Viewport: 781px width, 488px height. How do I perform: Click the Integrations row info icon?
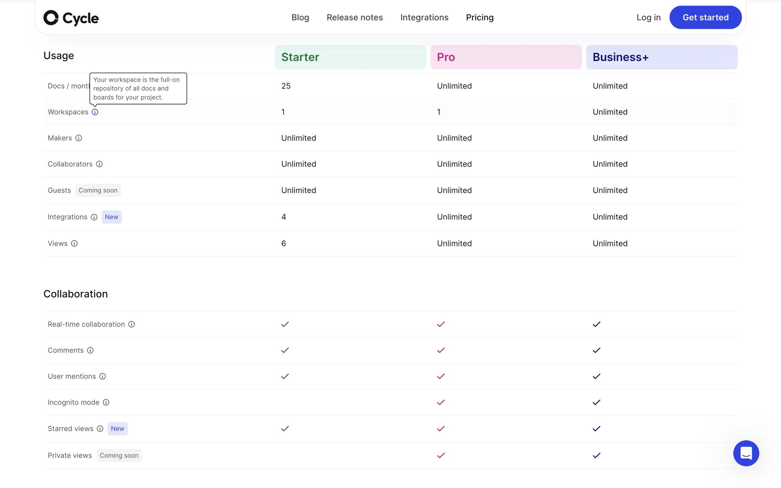pyautogui.click(x=94, y=217)
